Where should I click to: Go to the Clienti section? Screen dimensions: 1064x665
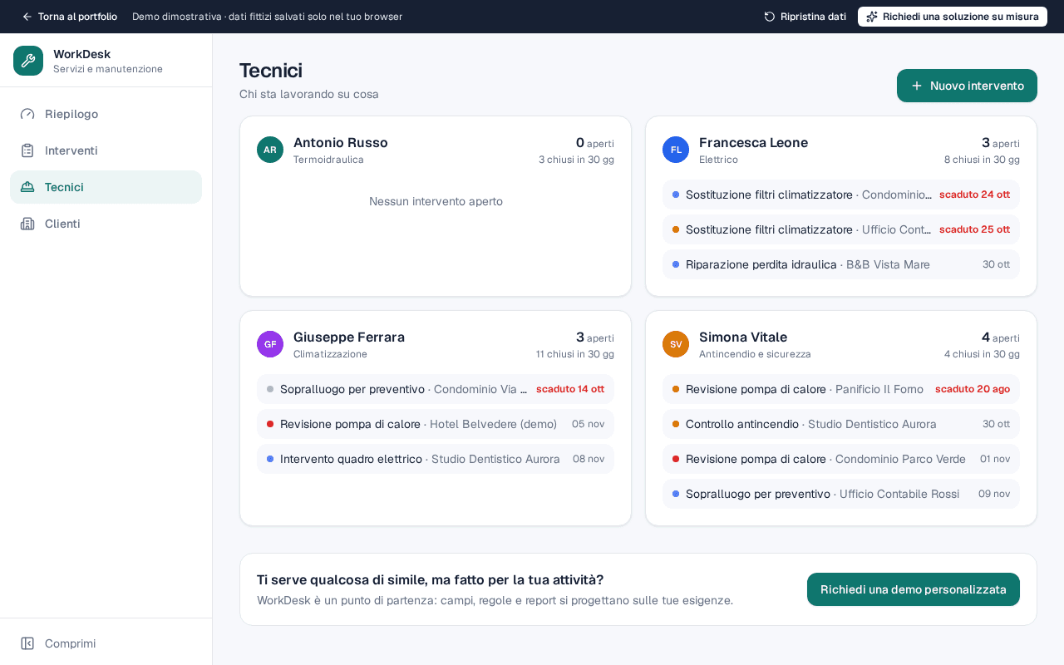click(106, 224)
